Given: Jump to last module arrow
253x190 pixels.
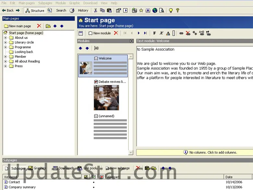Looking at the screenshot, I should (145, 33).
